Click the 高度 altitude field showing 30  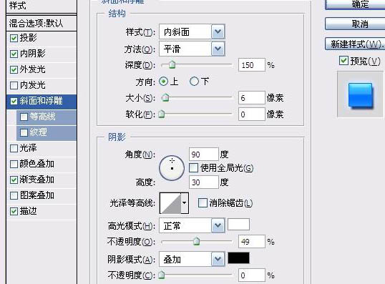[203, 182]
